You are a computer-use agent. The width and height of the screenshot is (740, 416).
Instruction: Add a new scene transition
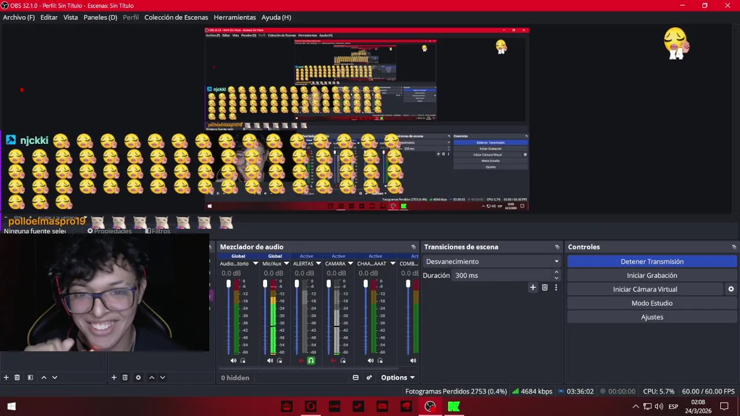tap(533, 287)
